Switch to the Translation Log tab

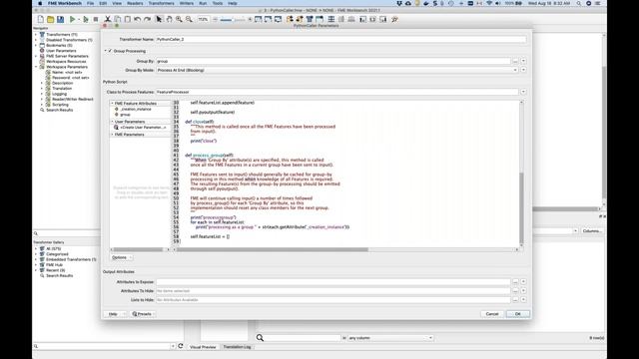(x=237, y=347)
